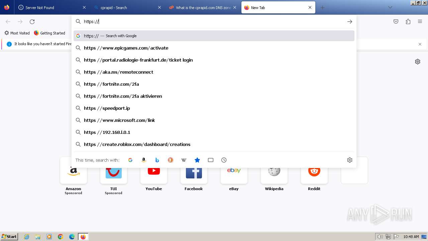Click into the address bar text
The width and height of the screenshot is (428, 241).
pos(214,22)
